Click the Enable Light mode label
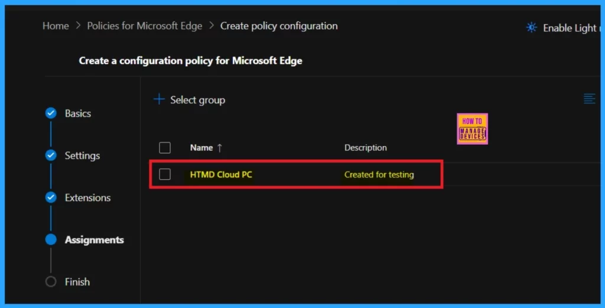This screenshot has height=308, width=605. [x=571, y=28]
